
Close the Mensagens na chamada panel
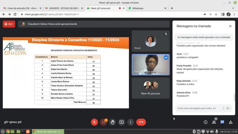coord(230,26)
